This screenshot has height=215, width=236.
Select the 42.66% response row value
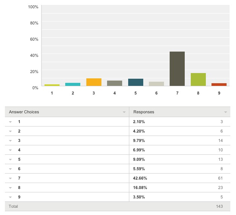click(x=140, y=178)
